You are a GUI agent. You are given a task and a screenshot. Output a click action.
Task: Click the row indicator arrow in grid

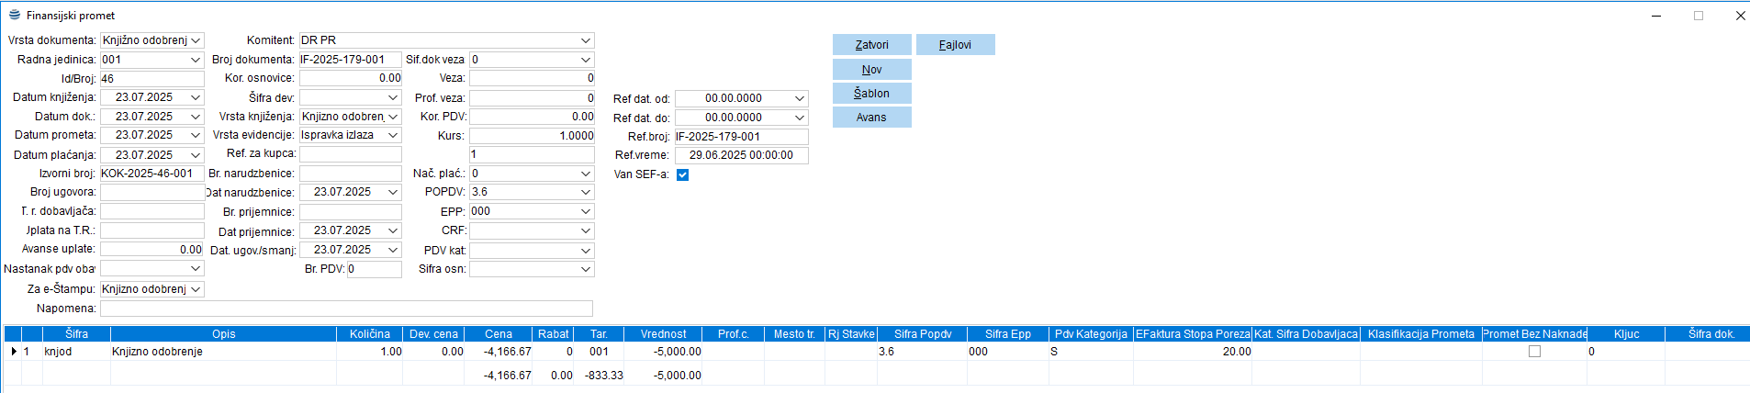13,352
